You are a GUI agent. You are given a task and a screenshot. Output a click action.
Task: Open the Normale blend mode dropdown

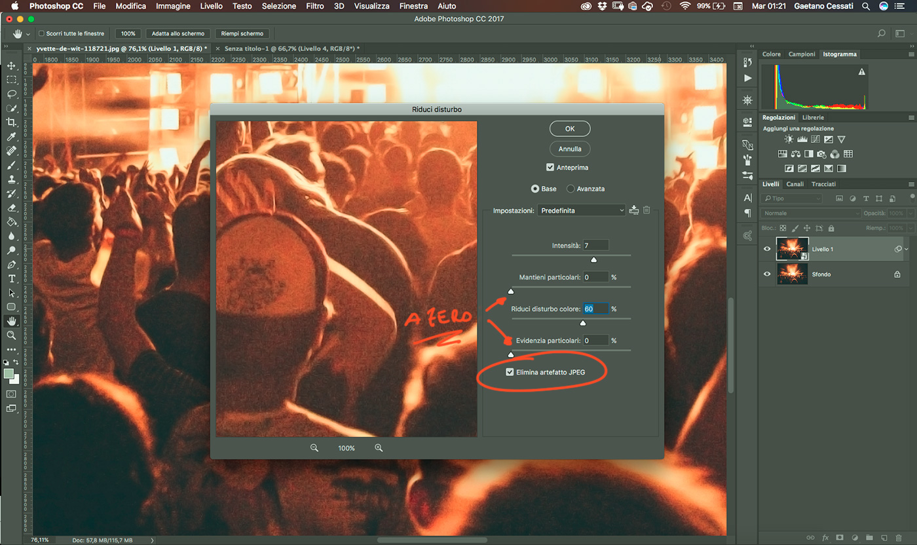click(x=811, y=213)
